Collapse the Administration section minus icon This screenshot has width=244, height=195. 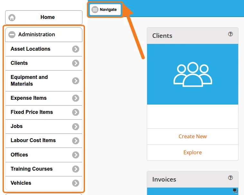[x=12, y=34]
